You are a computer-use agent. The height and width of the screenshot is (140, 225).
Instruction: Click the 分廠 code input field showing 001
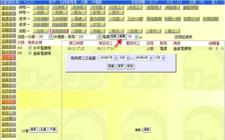44,37
